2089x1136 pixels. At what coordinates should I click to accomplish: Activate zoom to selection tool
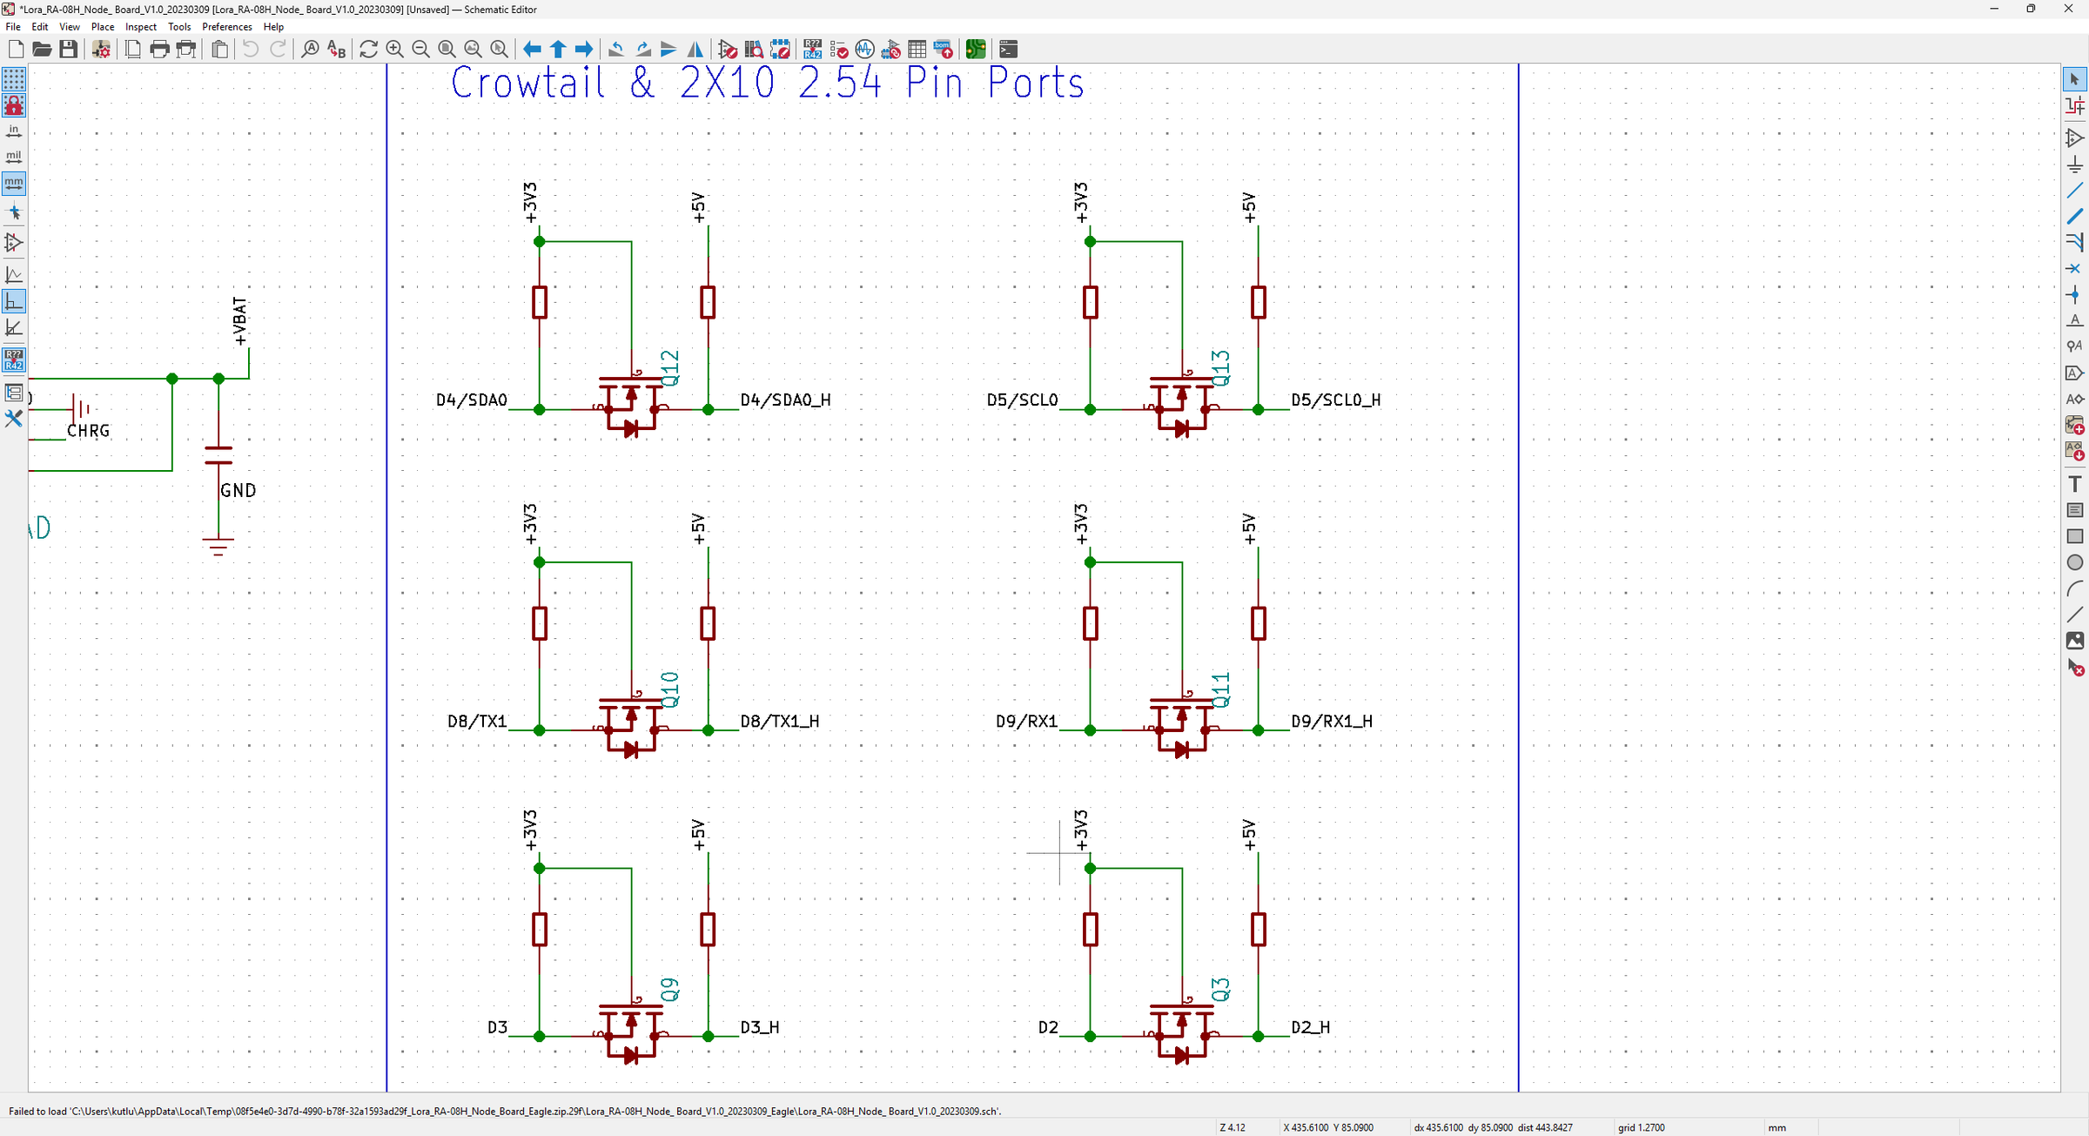tap(499, 50)
